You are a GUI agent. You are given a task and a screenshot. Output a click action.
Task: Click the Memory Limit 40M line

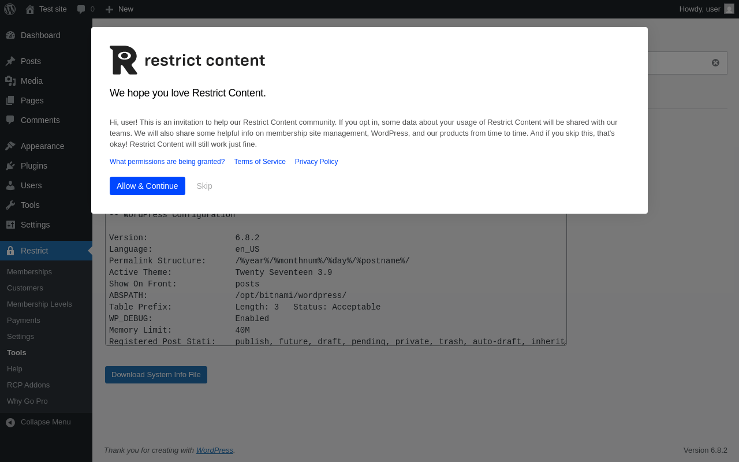click(x=180, y=330)
